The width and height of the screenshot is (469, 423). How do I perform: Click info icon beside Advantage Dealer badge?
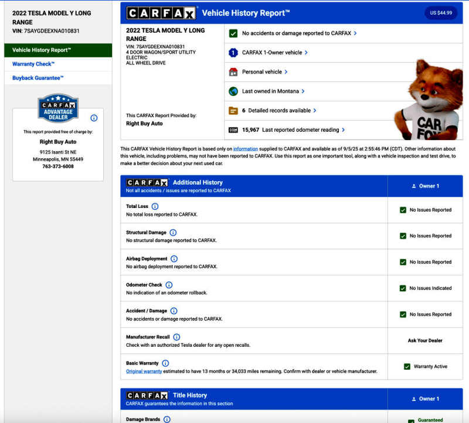(94, 118)
